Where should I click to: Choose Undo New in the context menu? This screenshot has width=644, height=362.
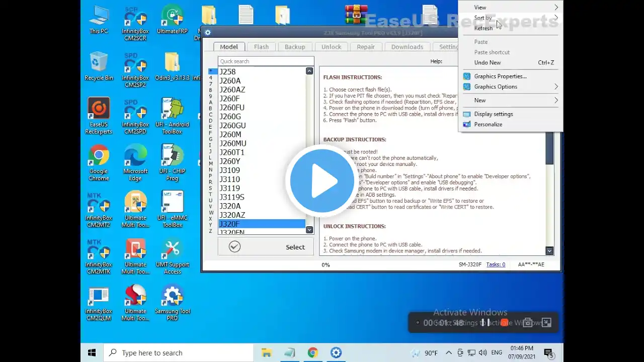(x=511, y=62)
